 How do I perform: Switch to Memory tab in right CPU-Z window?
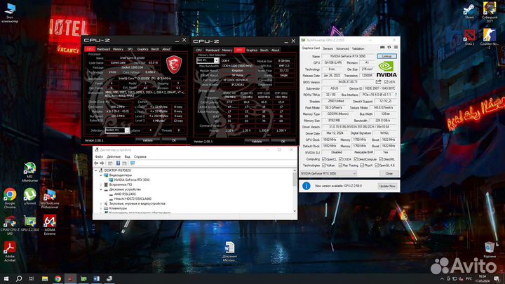(x=227, y=50)
